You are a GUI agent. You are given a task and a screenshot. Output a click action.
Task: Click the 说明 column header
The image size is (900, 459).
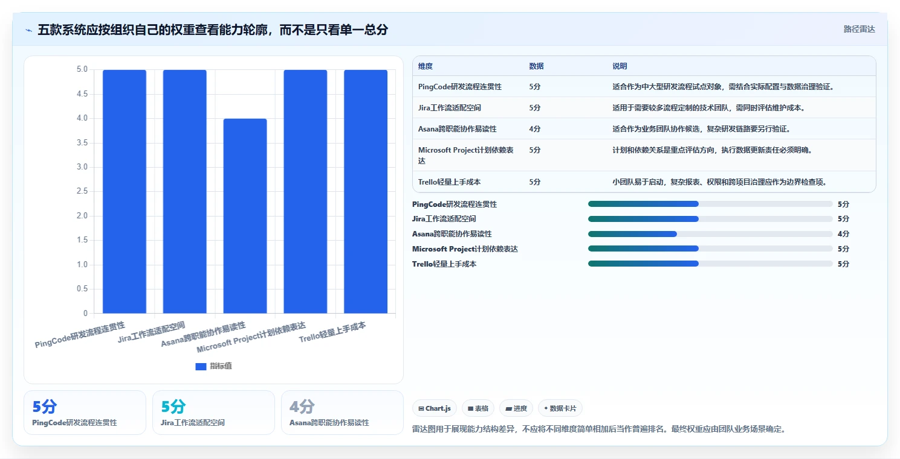coord(620,66)
